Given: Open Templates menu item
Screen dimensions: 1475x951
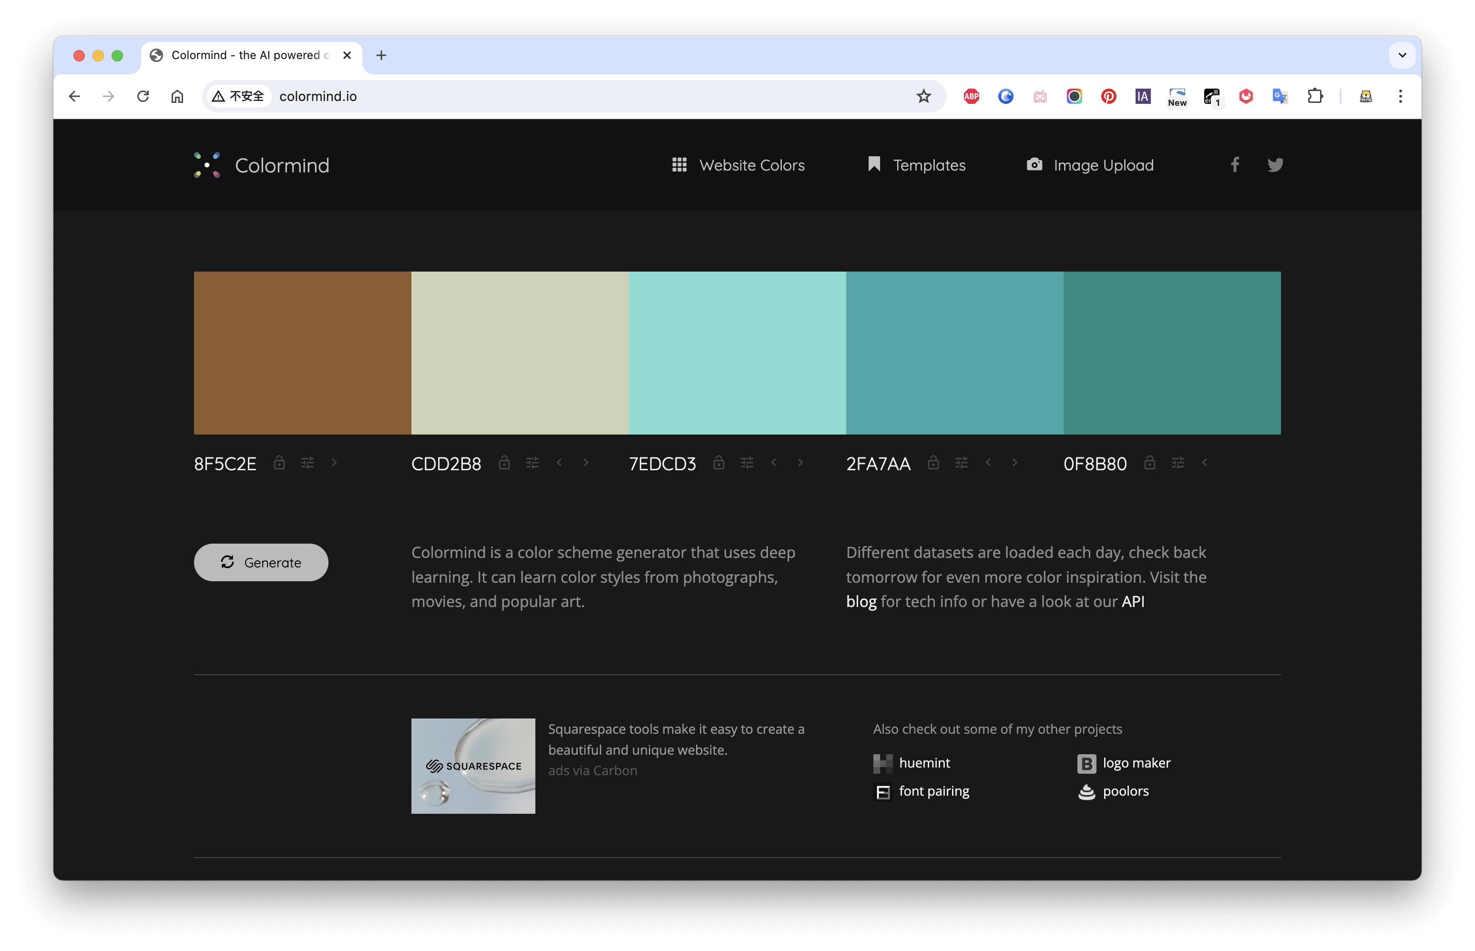Looking at the screenshot, I should tap(916, 165).
